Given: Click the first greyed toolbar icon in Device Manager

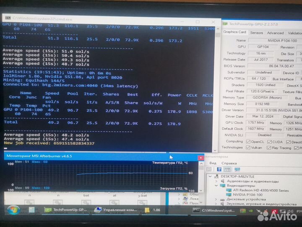Looking at the screenshot, I should 209,169.
